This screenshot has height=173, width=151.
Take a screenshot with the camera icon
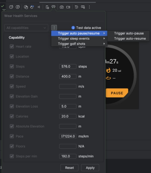[x=62, y=7]
